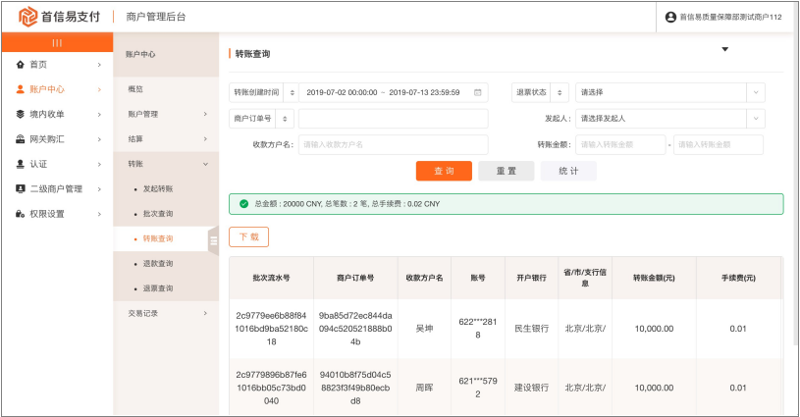
Task: Click the submenu collapse handle icon
Action: (214, 240)
